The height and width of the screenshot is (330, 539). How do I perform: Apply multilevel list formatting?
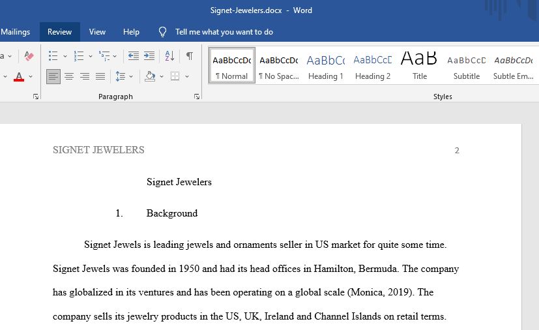[x=104, y=55]
